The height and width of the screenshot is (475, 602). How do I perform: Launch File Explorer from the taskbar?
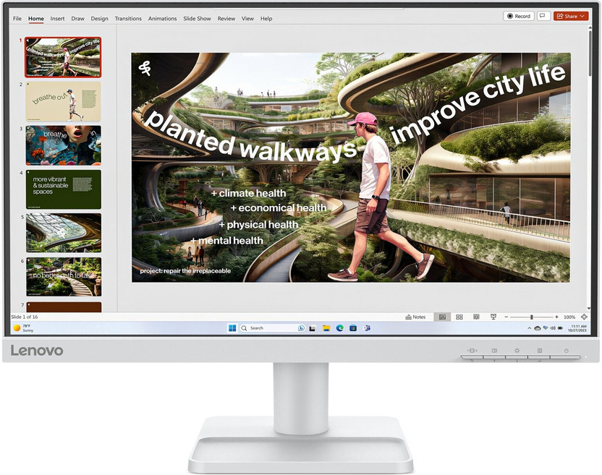pos(326,328)
